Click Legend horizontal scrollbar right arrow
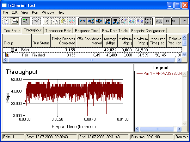This screenshot has height=142, width=190. (x=179, y=129)
